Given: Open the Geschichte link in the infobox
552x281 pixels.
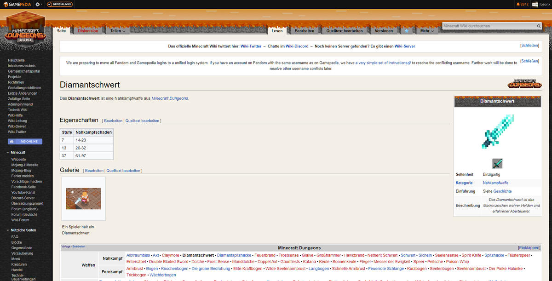Looking at the screenshot, I should pos(503,191).
